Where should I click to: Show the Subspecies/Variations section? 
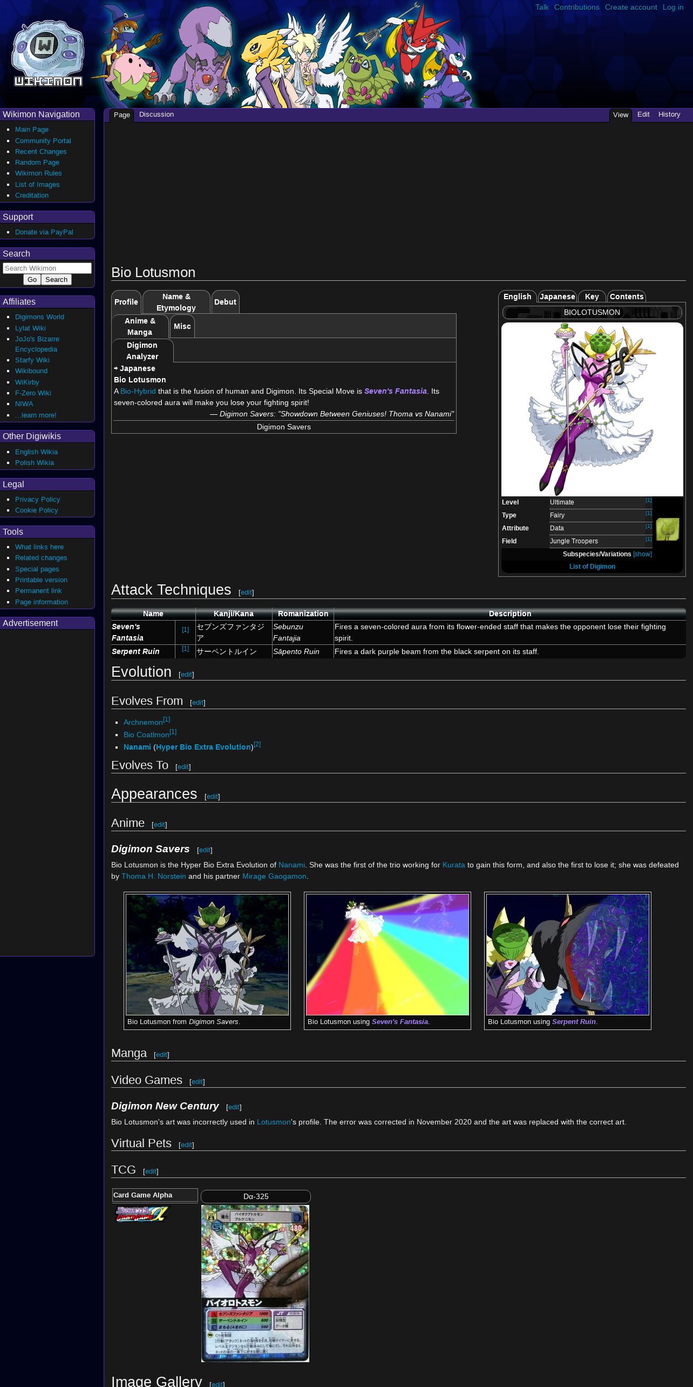click(642, 554)
